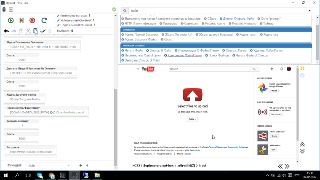Viewport: 320px width, 180px height.
Task: Open YouTube hamburger guide menu
Action: [x=137, y=69]
